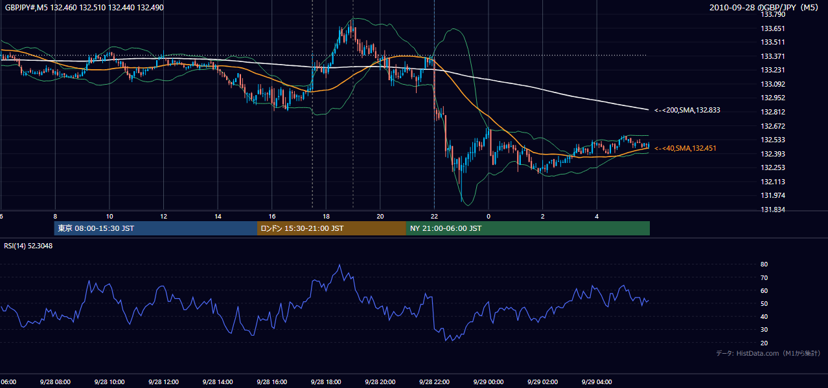This screenshot has height=388, width=828.
Task: Click price axis label 132.672
Action: [773, 126]
